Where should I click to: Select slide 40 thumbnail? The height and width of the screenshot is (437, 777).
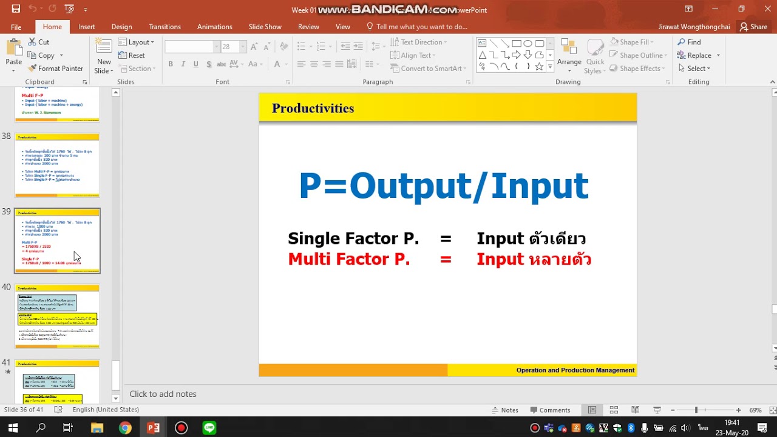(x=57, y=316)
